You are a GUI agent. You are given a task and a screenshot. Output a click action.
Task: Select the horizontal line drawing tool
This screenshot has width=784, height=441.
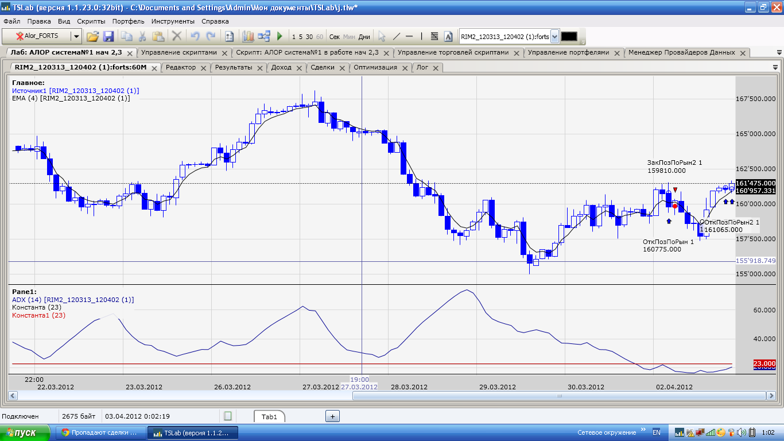click(x=409, y=36)
